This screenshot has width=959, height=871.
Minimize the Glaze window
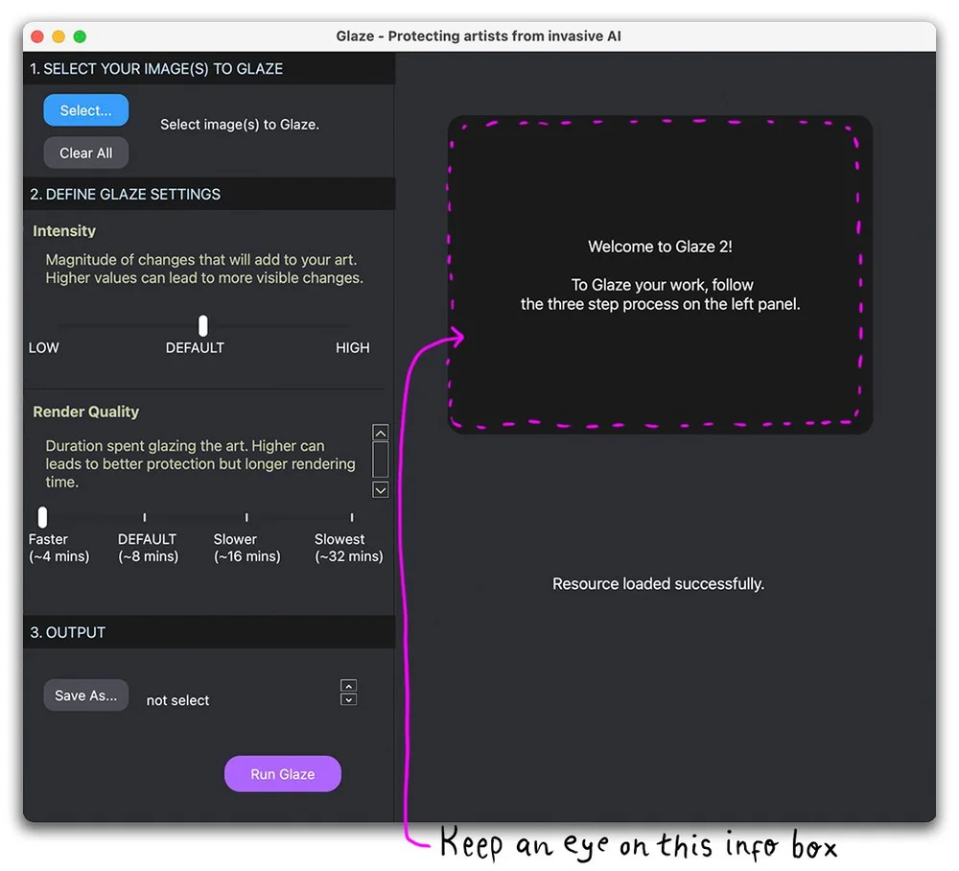point(58,36)
